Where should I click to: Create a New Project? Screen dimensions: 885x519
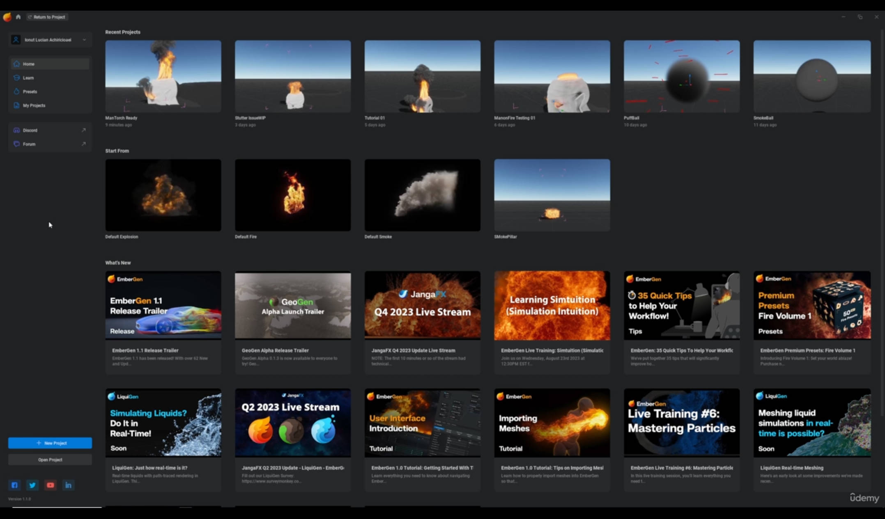50,443
